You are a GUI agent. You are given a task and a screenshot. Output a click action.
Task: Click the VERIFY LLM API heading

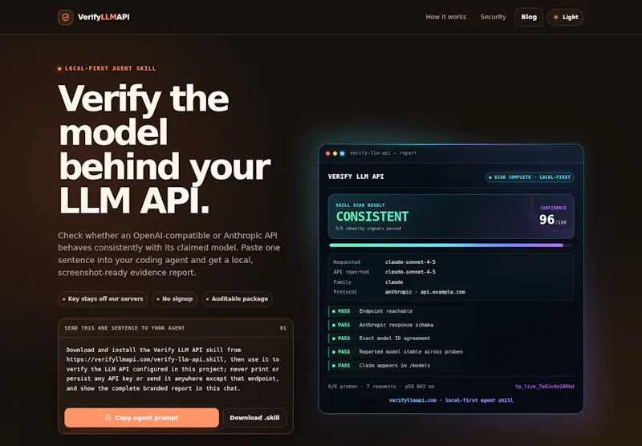click(x=356, y=176)
